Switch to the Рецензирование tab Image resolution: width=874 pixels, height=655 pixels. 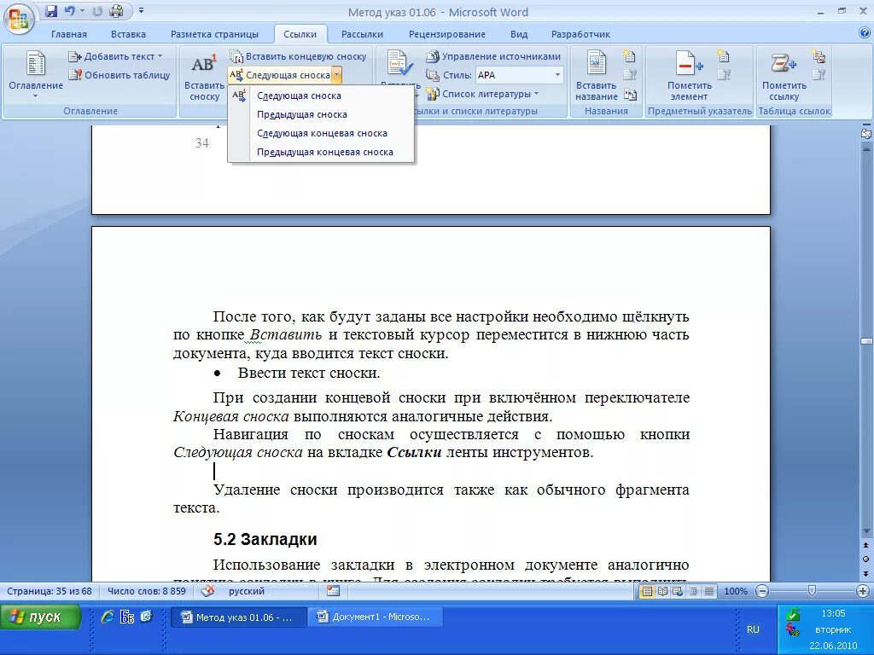click(449, 33)
